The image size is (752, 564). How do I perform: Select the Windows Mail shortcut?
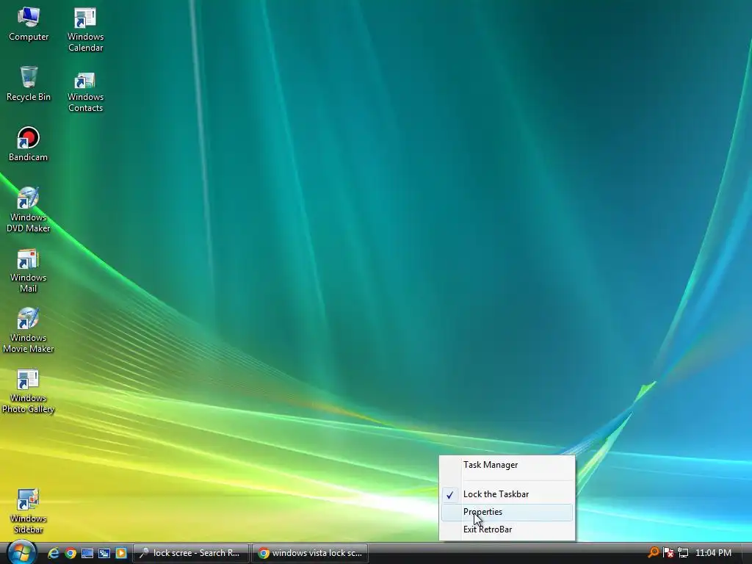tap(29, 270)
